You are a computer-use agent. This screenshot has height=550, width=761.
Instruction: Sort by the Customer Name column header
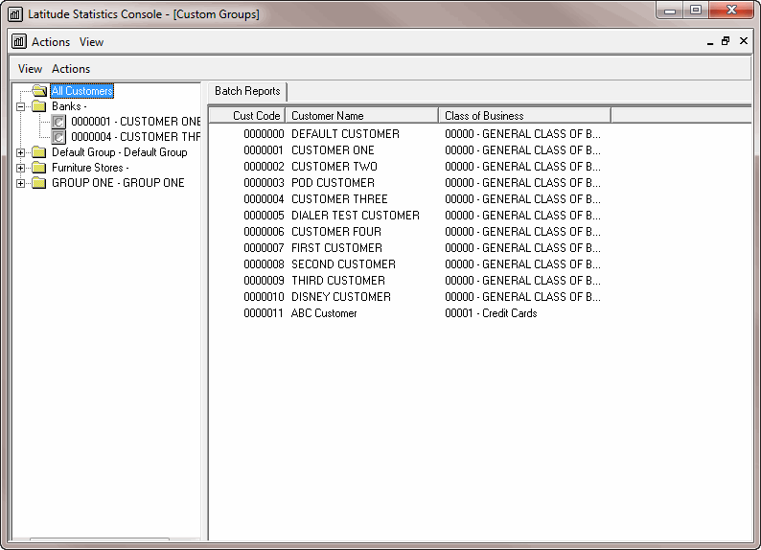[x=362, y=115]
